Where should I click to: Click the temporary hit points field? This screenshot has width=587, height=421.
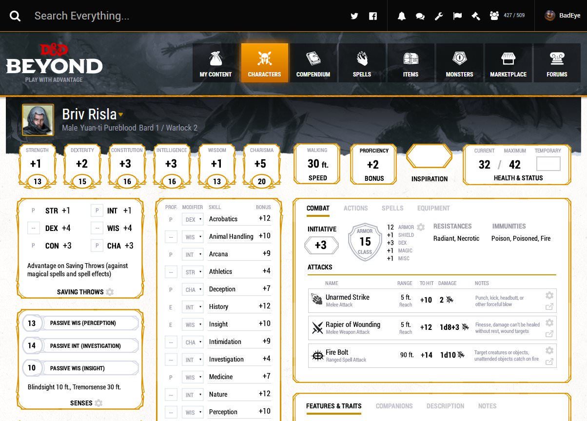[x=548, y=164]
